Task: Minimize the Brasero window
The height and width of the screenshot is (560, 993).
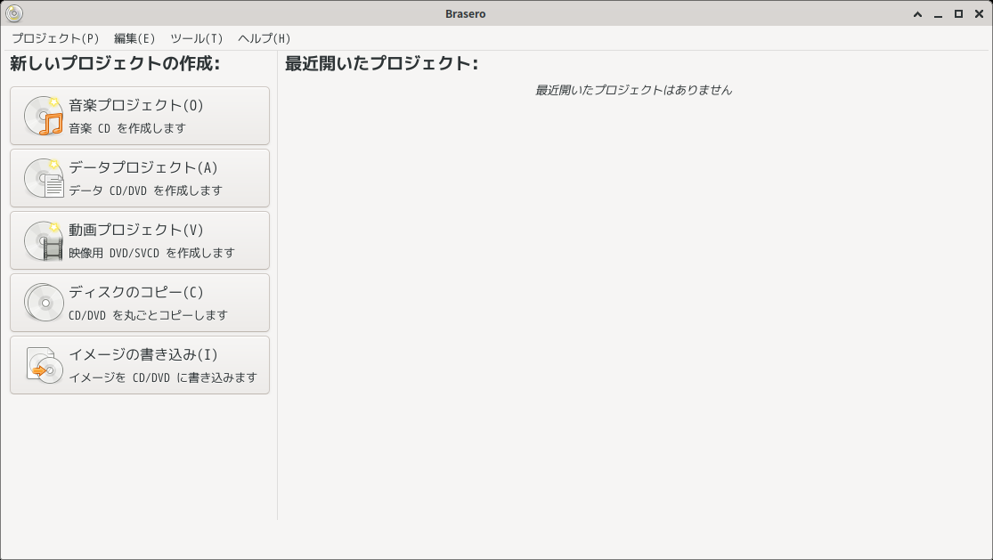Action: pyautogui.click(x=938, y=14)
